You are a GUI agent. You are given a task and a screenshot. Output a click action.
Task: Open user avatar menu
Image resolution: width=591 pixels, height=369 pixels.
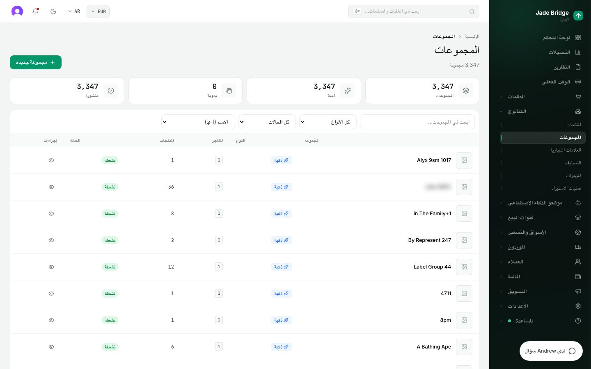point(17,11)
